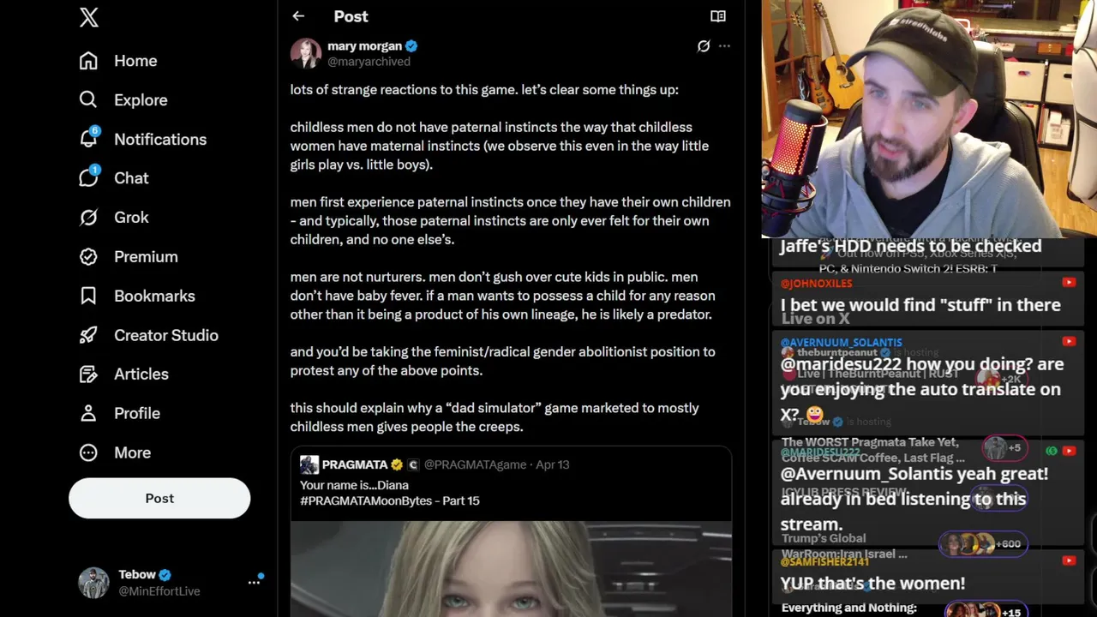This screenshot has width=1097, height=617.
Task: Click the Grok explain icon on post
Action: coord(704,46)
